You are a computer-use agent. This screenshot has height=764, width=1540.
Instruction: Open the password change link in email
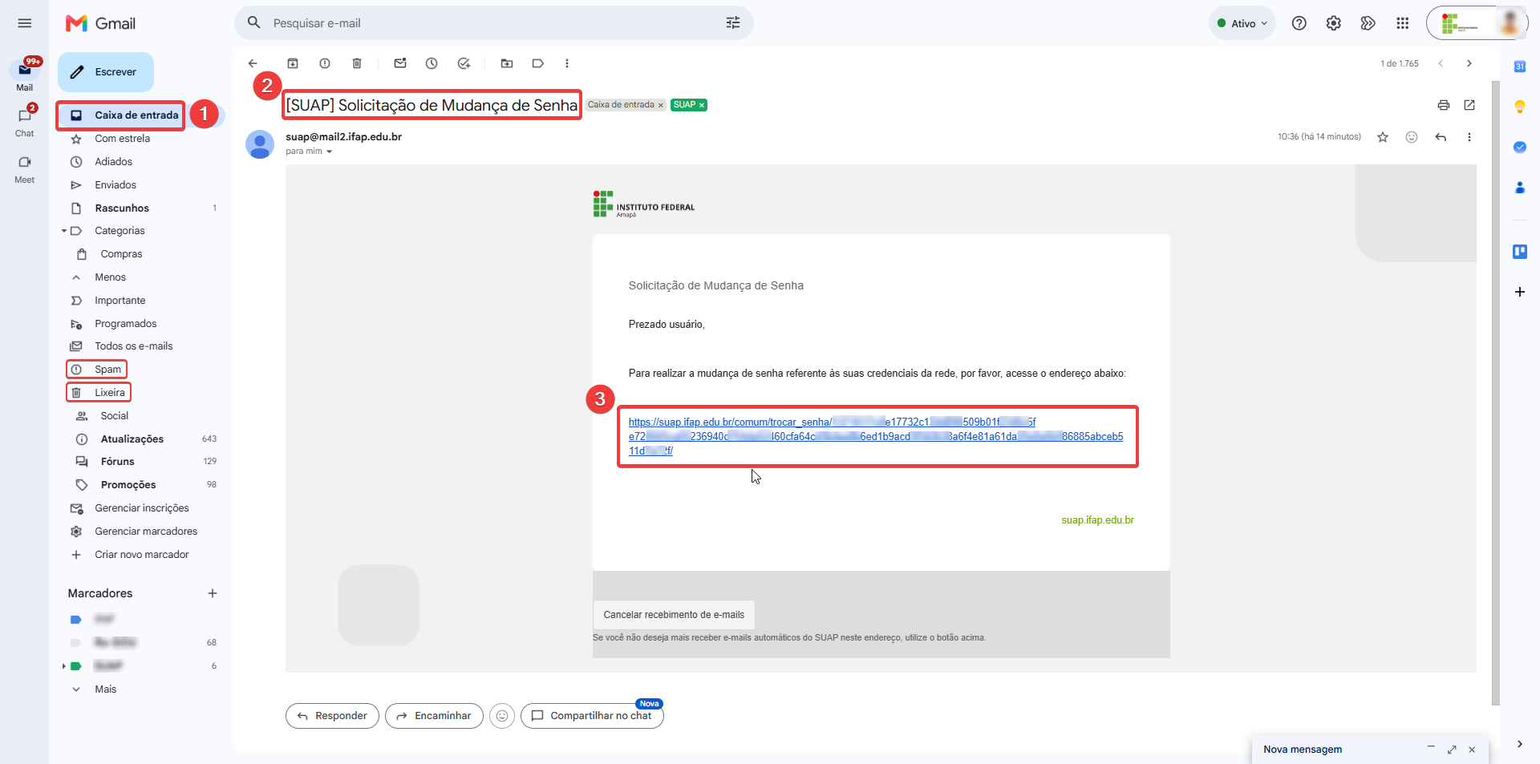click(x=876, y=436)
